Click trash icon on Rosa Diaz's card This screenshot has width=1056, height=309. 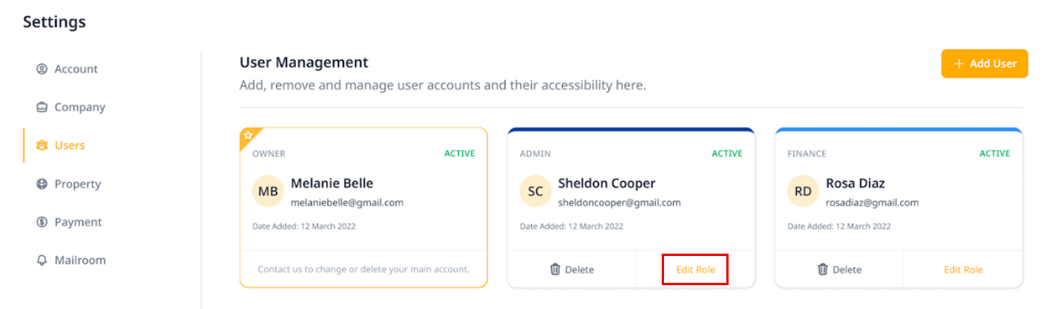pyautogui.click(x=823, y=270)
